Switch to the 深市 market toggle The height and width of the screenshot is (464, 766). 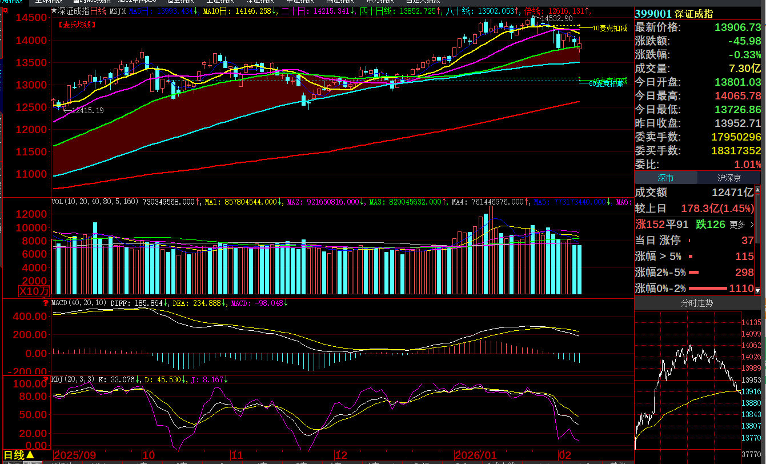(665, 178)
